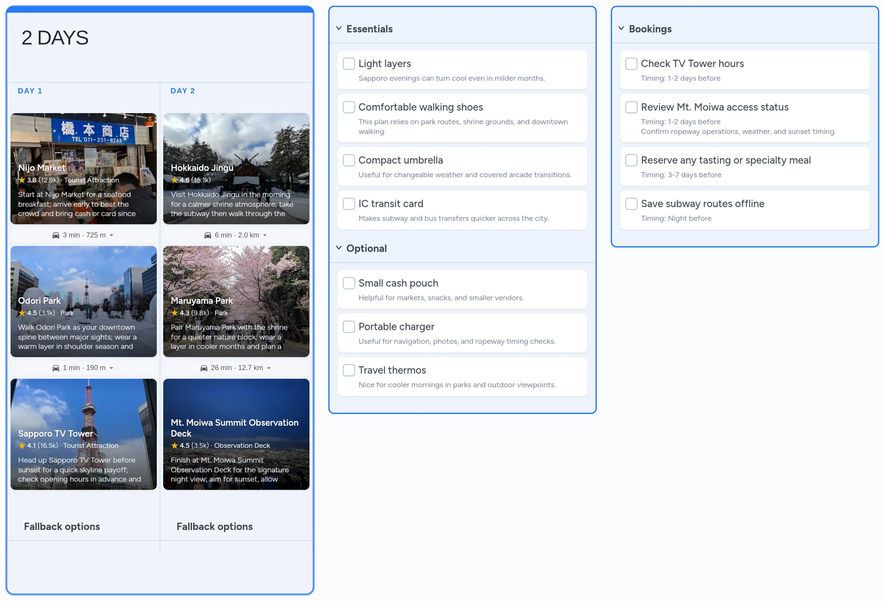885x601 pixels.
Task: Open 3 min 725 m travel mode dropdown
Action: tap(112, 235)
